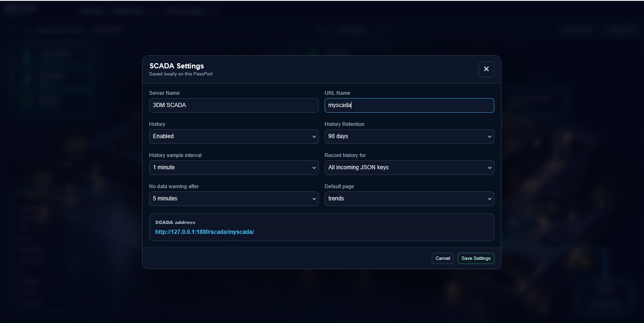
Task: Click the SCADA Settings dialog title
Action: point(176,66)
